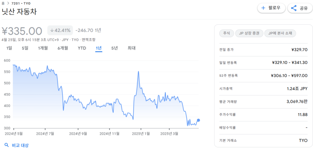313x148 pixels.
Task: Go to 홈 in the breadcrumb
Action: tap(3, 3)
